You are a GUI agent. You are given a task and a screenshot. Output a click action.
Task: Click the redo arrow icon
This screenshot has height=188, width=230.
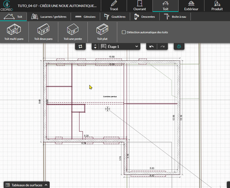coord(162,46)
